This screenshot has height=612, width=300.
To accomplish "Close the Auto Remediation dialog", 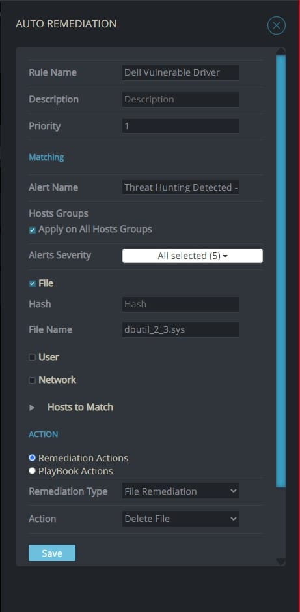I will (277, 25).
